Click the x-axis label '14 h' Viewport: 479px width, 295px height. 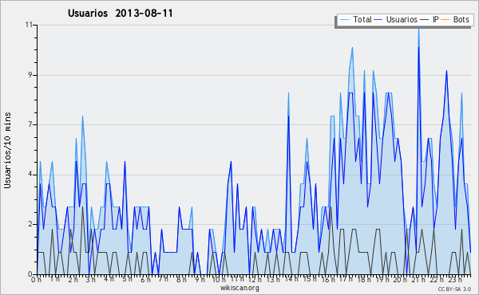tap(291, 279)
